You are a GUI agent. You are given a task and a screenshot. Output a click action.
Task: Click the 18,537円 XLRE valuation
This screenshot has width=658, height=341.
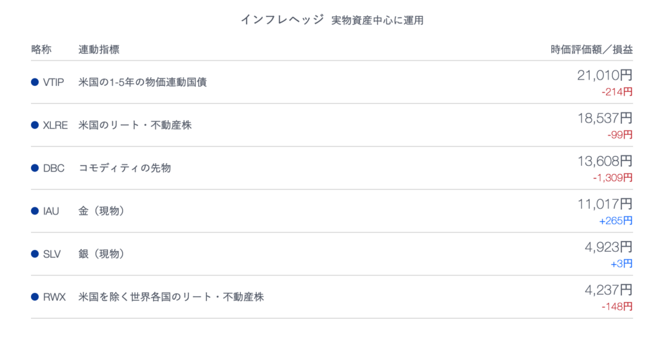click(x=605, y=118)
